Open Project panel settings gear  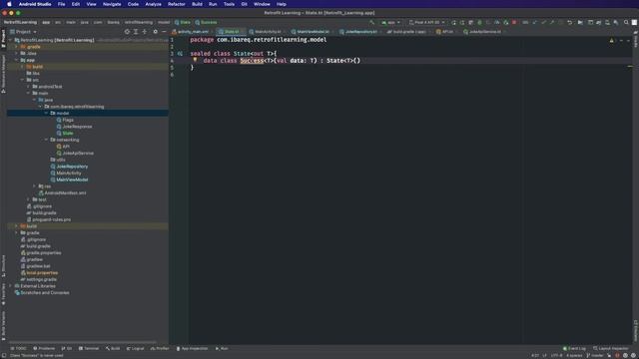(x=156, y=32)
